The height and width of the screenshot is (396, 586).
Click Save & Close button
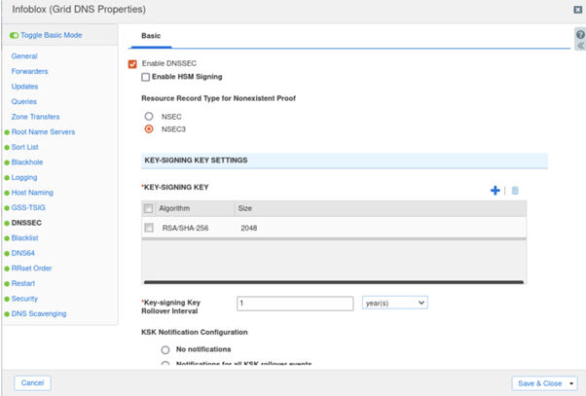click(x=539, y=383)
